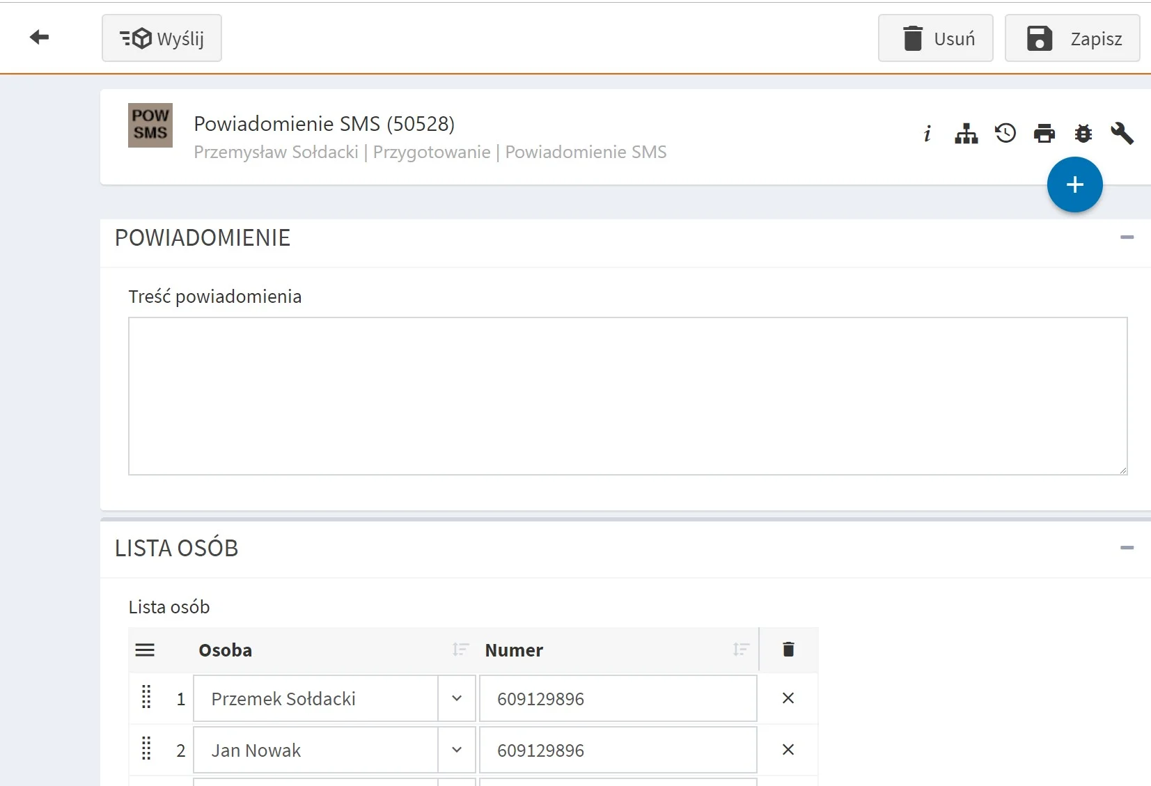This screenshot has height=786, width=1151.
Task: Grab the drag handle of row 2
Action: click(x=146, y=748)
